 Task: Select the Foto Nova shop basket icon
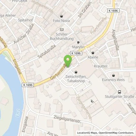click(61, 16)
